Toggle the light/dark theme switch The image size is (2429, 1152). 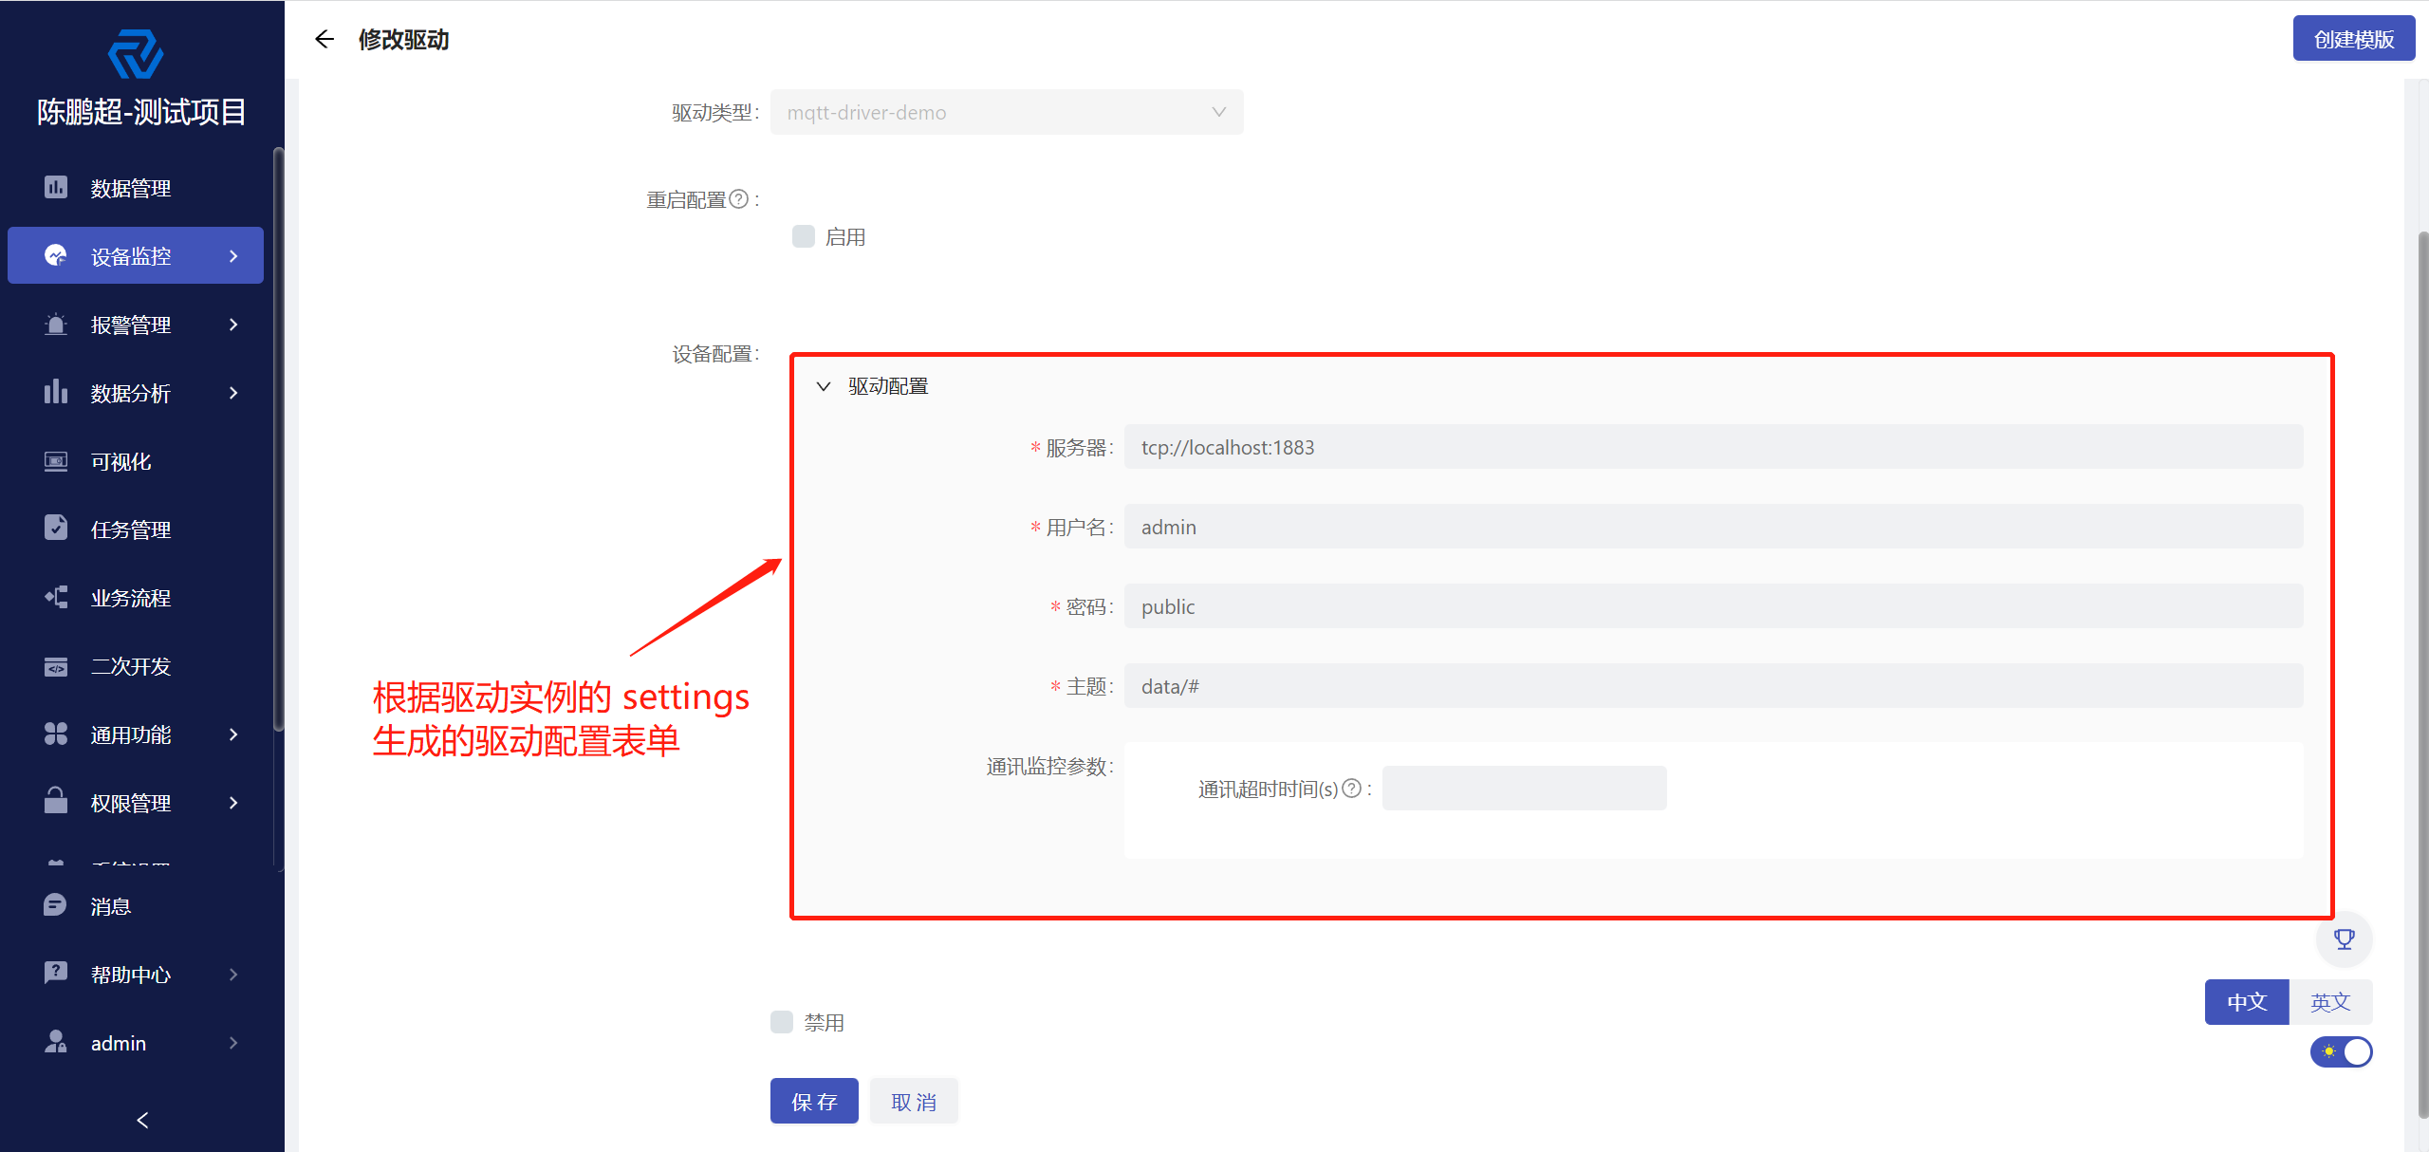(2342, 1051)
